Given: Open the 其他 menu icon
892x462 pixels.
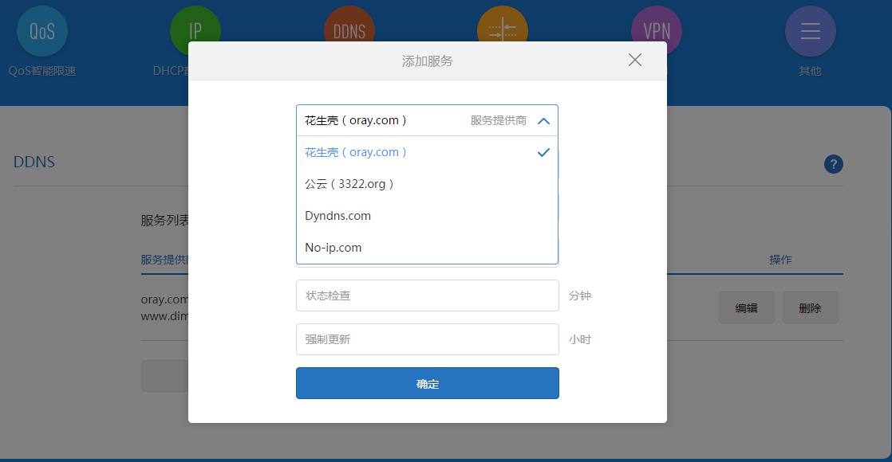Looking at the screenshot, I should (x=810, y=31).
